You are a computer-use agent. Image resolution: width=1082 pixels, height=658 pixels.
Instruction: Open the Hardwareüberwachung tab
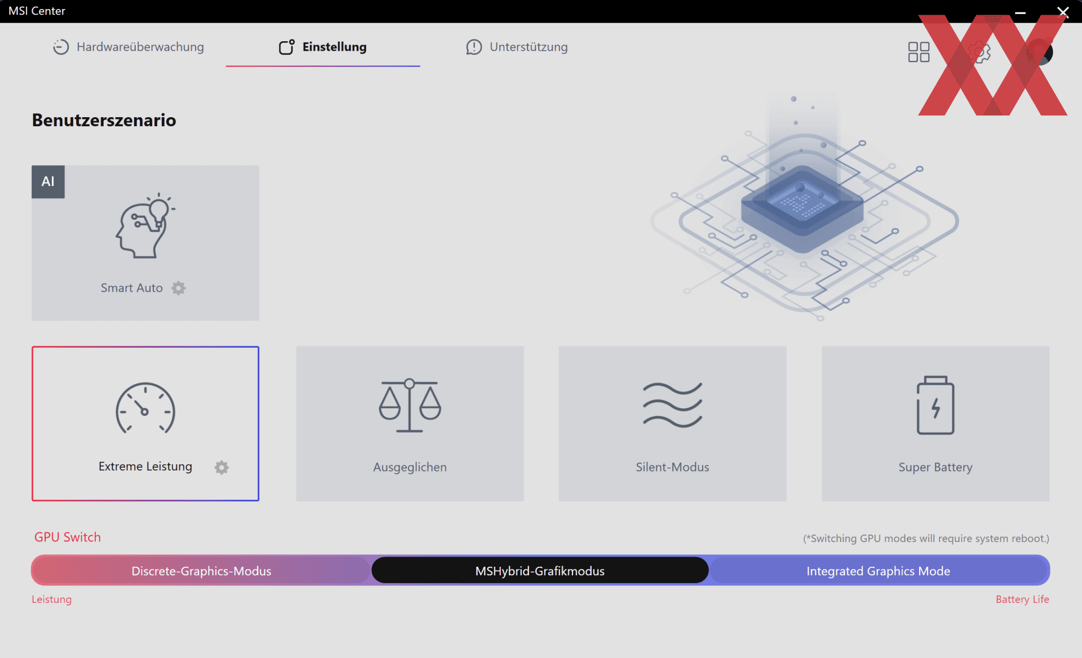click(128, 47)
